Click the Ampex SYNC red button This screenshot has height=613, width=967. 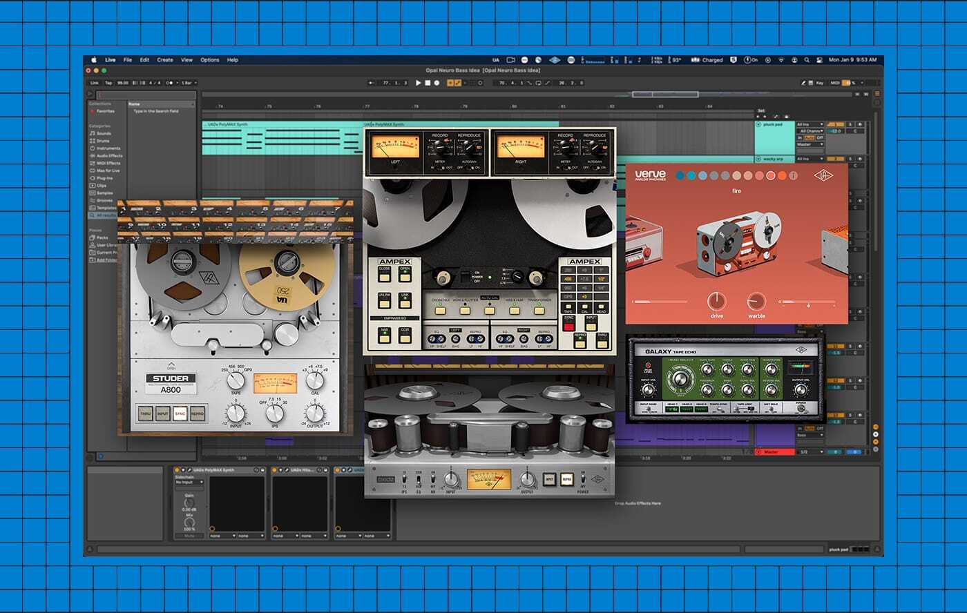(x=569, y=322)
